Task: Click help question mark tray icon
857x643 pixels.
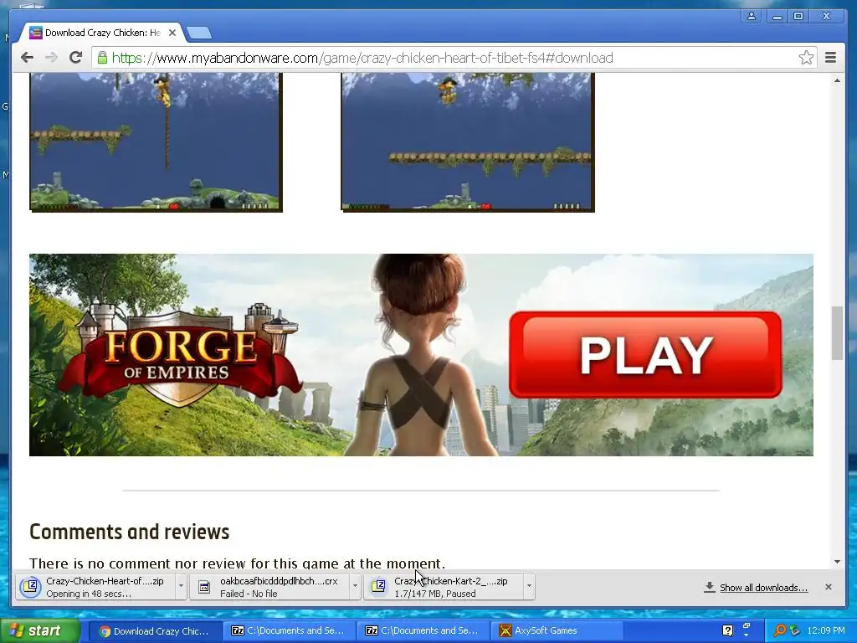Action: (x=727, y=630)
